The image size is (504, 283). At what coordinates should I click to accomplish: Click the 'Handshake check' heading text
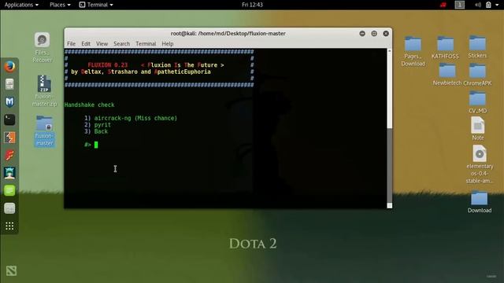pyautogui.click(x=89, y=105)
